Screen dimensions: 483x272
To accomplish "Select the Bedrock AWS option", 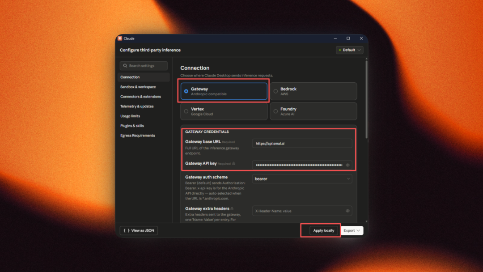I will point(313,91).
